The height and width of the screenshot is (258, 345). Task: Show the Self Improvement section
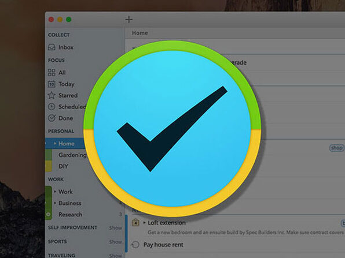pos(116,228)
